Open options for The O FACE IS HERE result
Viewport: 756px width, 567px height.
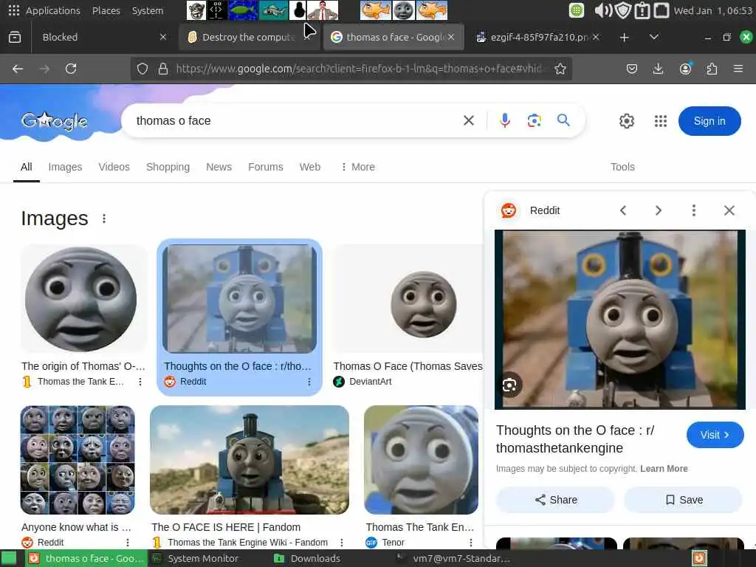(341, 543)
